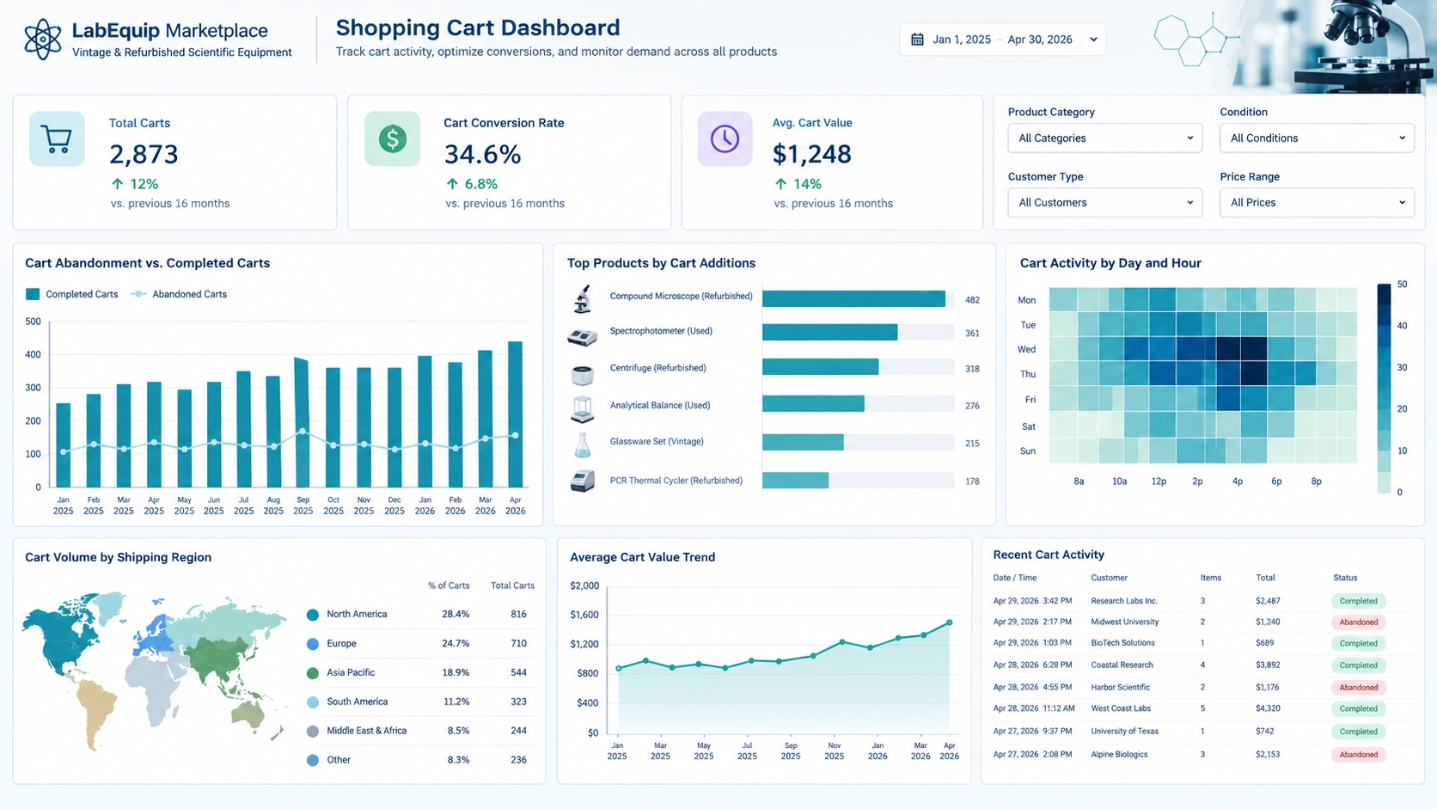Click the green up arrow beside 6.8%
This screenshot has height=809, width=1437.
click(452, 184)
